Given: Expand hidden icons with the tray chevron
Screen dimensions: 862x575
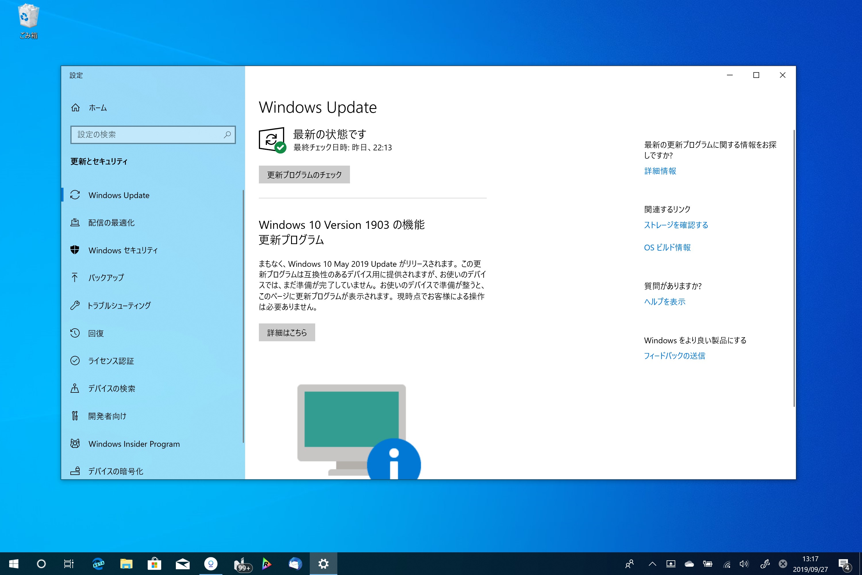Looking at the screenshot, I should click(653, 564).
